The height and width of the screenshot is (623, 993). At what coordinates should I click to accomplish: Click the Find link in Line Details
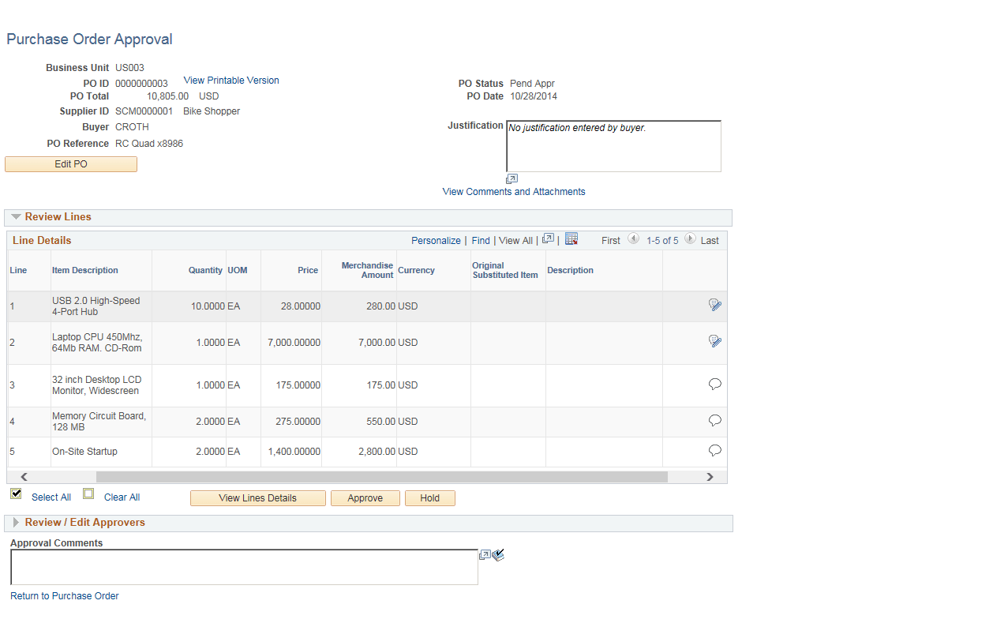(481, 240)
